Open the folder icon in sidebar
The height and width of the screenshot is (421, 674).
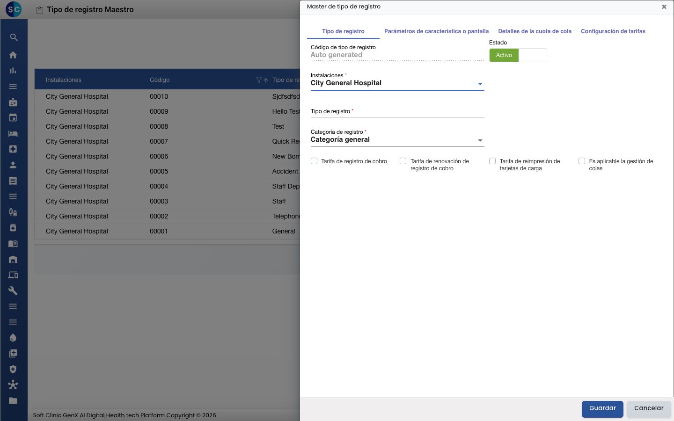(13, 401)
